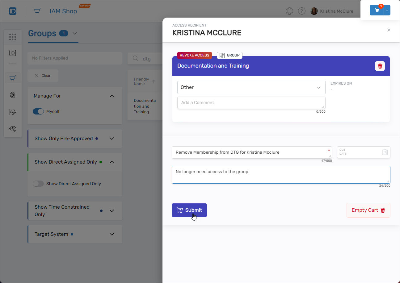400x283 pixels.
Task: Click the due date calendar icon
Action: (385, 152)
